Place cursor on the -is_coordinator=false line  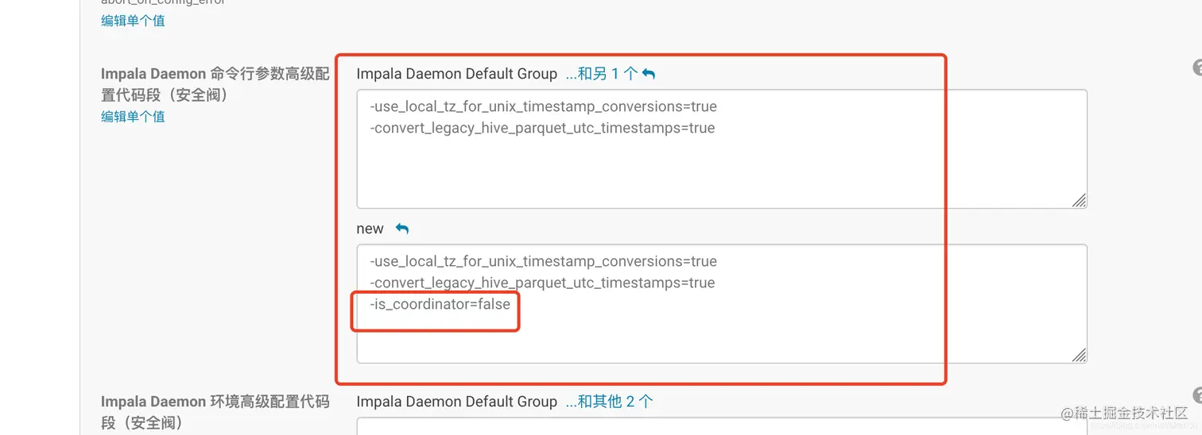click(x=440, y=304)
